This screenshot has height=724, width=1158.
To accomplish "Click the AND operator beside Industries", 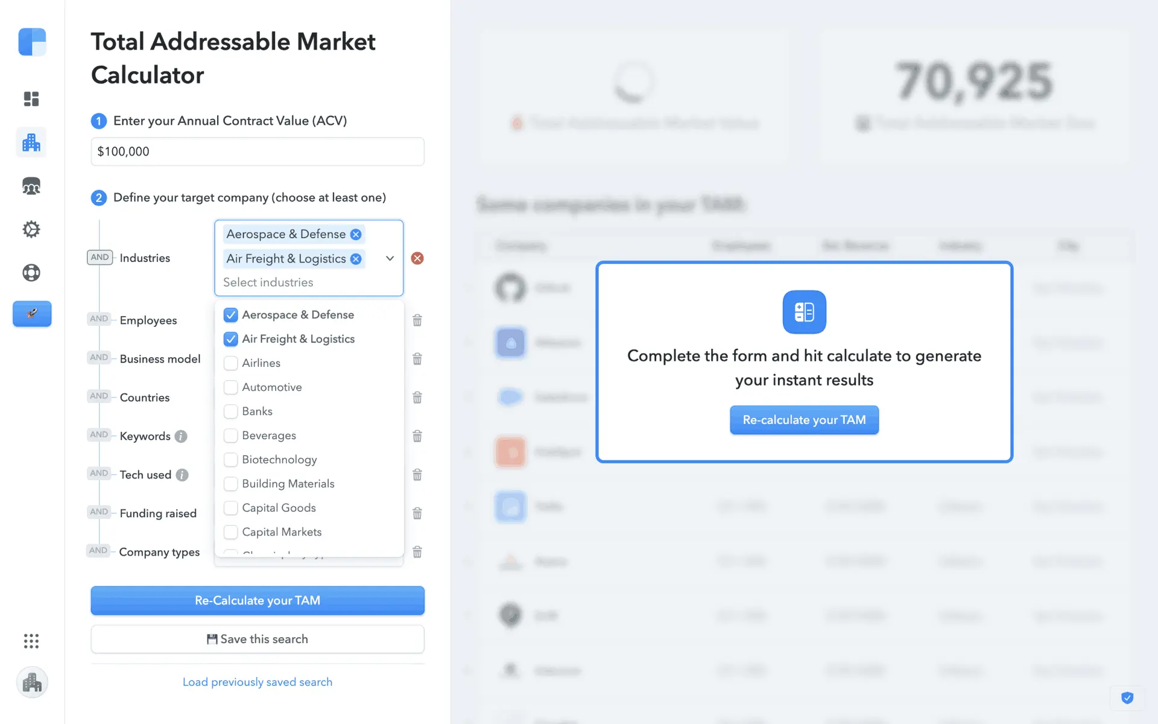I will click(x=100, y=258).
